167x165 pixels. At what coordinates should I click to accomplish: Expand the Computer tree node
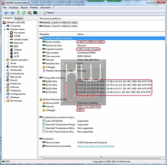pos(5,26)
